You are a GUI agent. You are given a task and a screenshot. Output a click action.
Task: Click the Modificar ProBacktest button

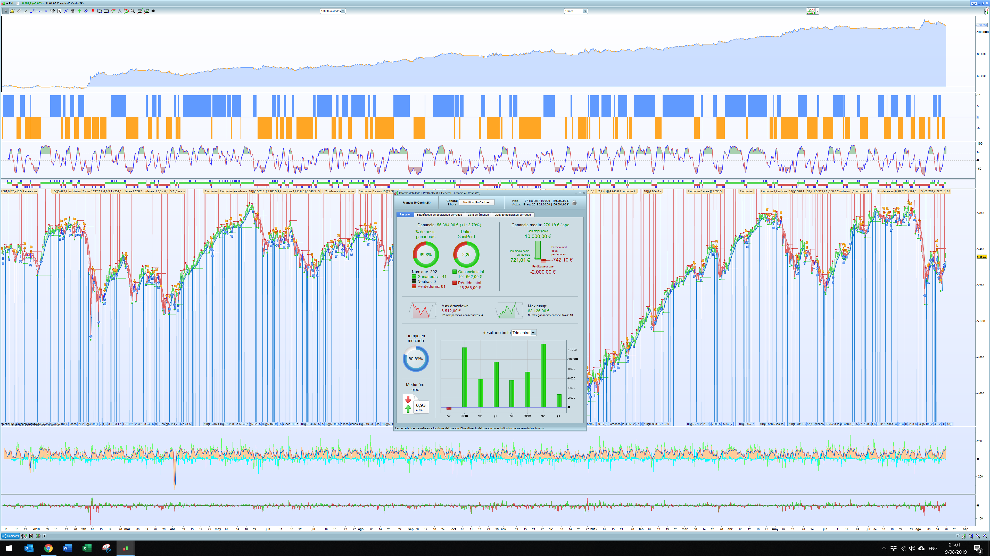pos(476,202)
